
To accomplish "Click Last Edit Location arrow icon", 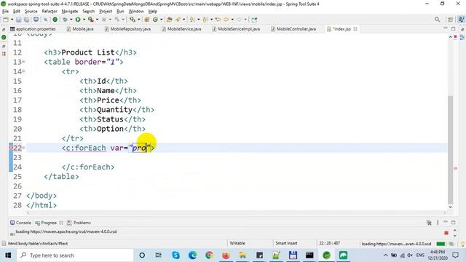I will (218, 20).
